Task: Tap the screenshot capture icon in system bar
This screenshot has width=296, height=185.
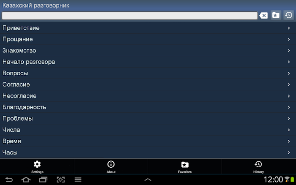Action: click(x=60, y=180)
